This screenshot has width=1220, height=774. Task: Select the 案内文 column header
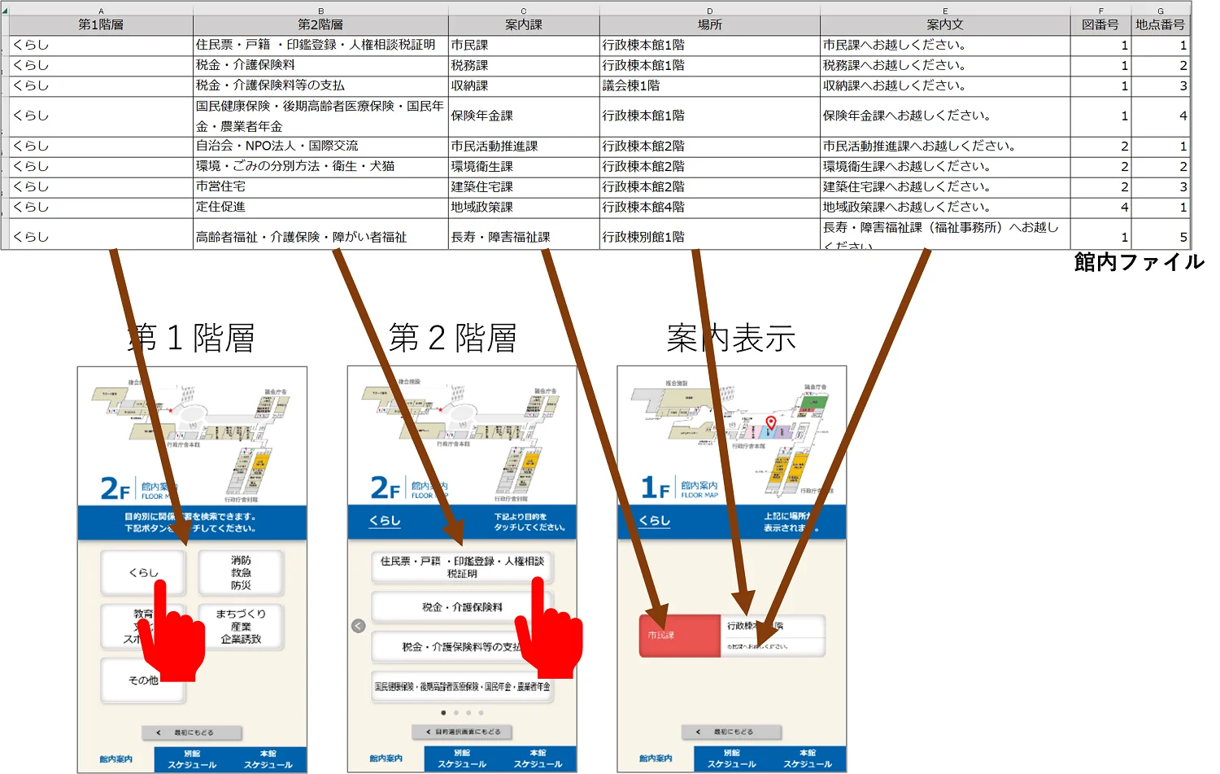point(944,25)
